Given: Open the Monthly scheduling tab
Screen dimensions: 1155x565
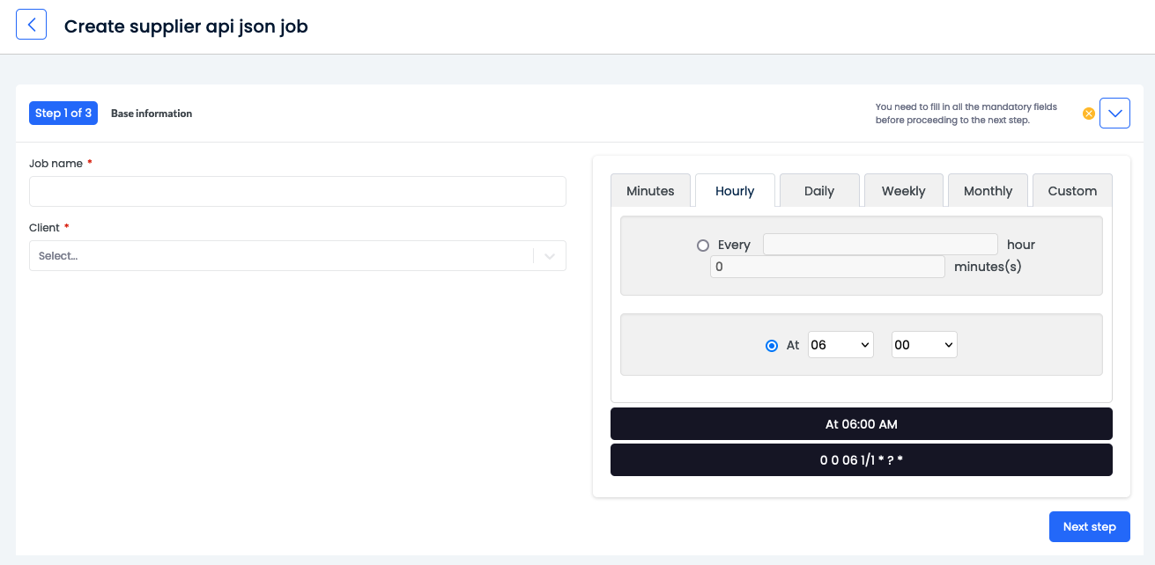Looking at the screenshot, I should [x=988, y=190].
